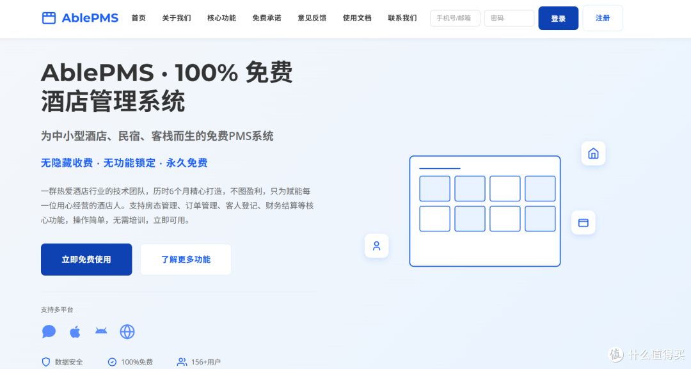Image resolution: width=691 pixels, height=369 pixels.
Task: Go to 联系我们 in navigation
Action: point(402,18)
